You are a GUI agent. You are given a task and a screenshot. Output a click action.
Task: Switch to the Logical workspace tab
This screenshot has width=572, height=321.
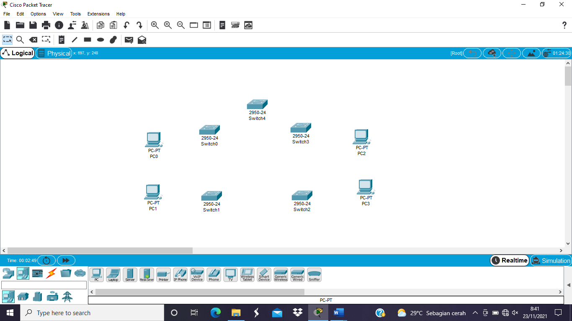tap(18, 53)
